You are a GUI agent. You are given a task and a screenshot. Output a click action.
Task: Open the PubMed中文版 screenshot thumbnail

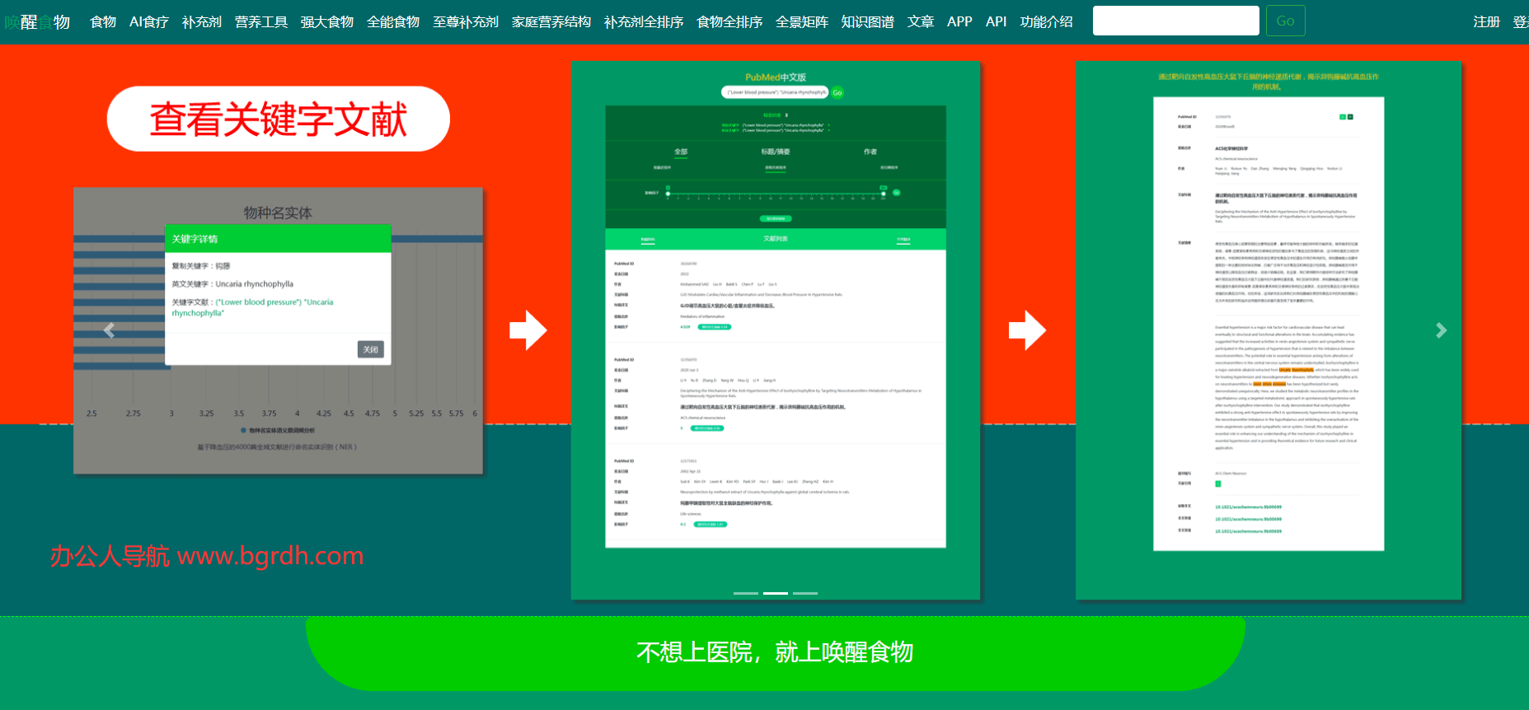click(775, 329)
